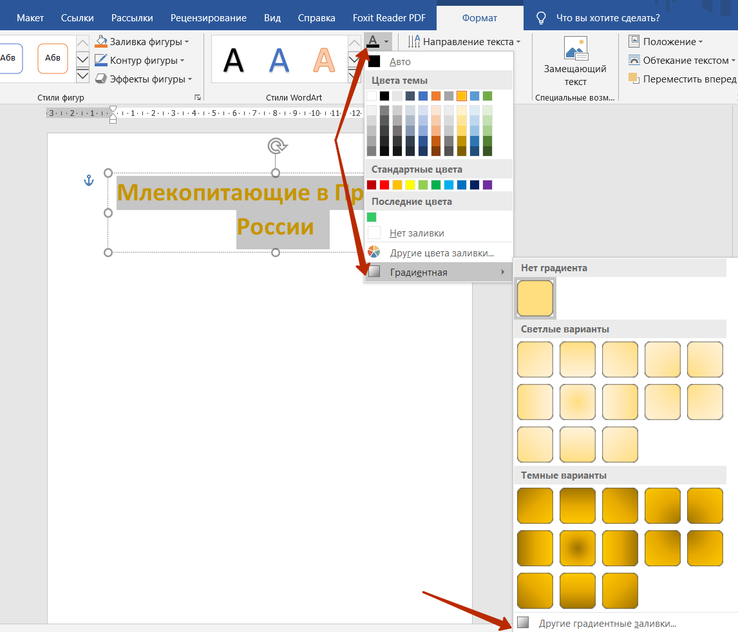Apply the orange outlined A WordArt style
738x632 pixels.
(325, 61)
